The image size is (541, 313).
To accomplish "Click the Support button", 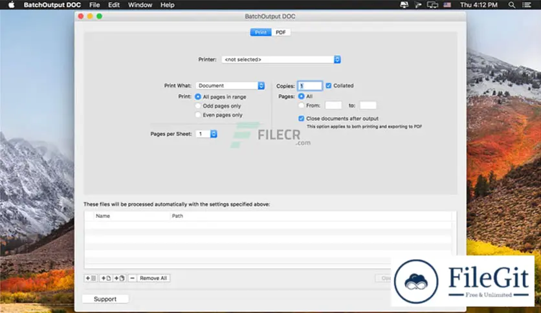I will click(x=105, y=299).
